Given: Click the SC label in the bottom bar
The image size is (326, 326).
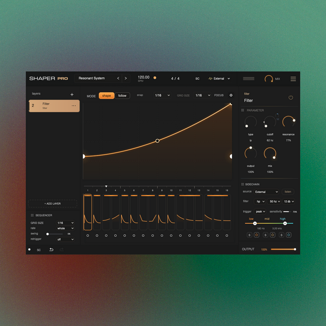Looking at the screenshot, I should pyautogui.click(x=39, y=250).
